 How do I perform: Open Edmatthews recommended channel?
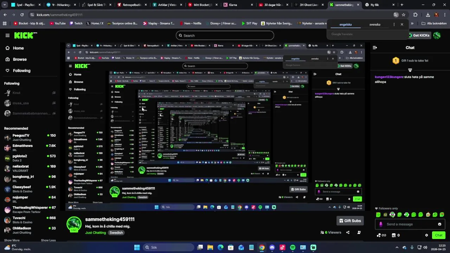[30, 148]
